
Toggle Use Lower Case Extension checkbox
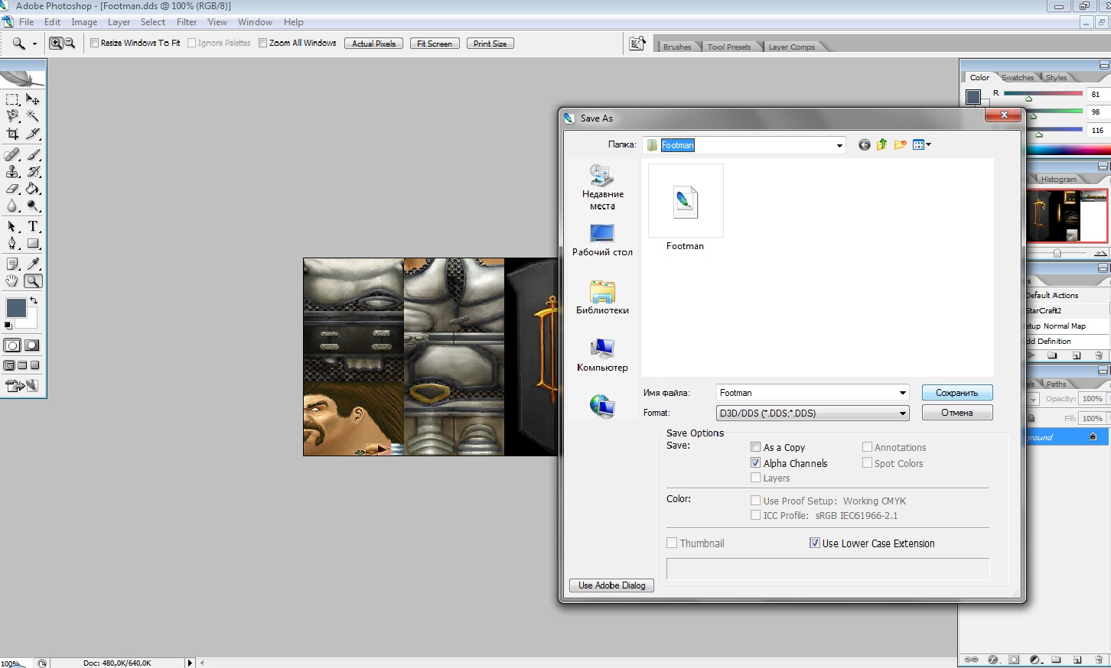(815, 543)
